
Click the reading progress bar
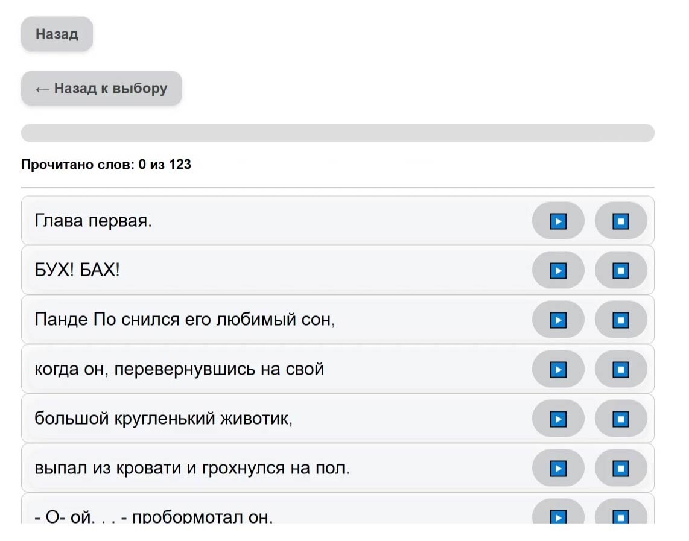pos(337,133)
